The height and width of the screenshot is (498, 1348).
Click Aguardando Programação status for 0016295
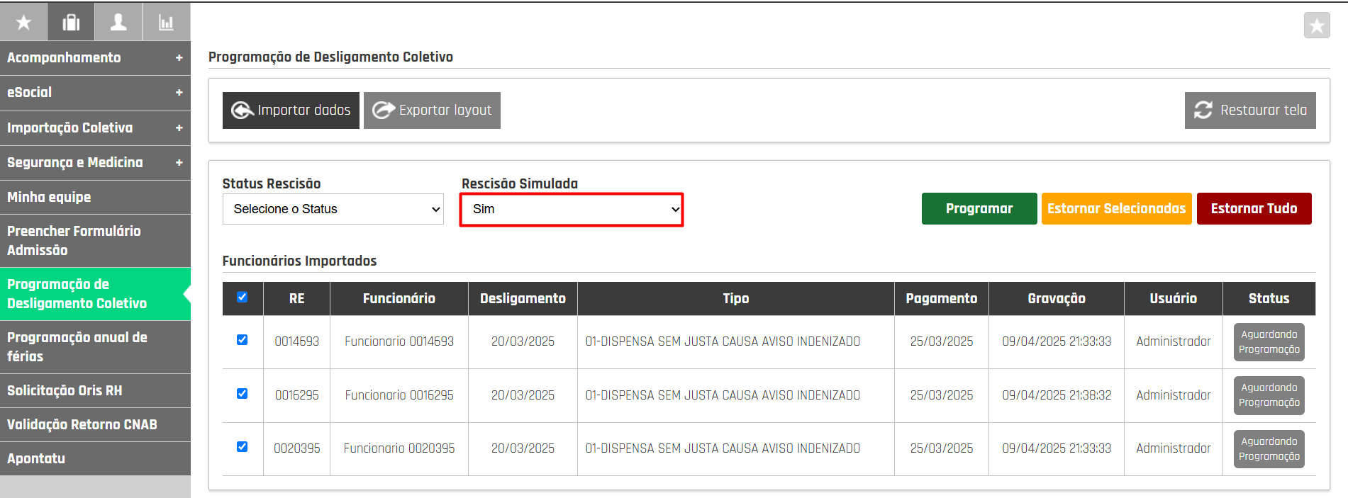coord(1269,395)
